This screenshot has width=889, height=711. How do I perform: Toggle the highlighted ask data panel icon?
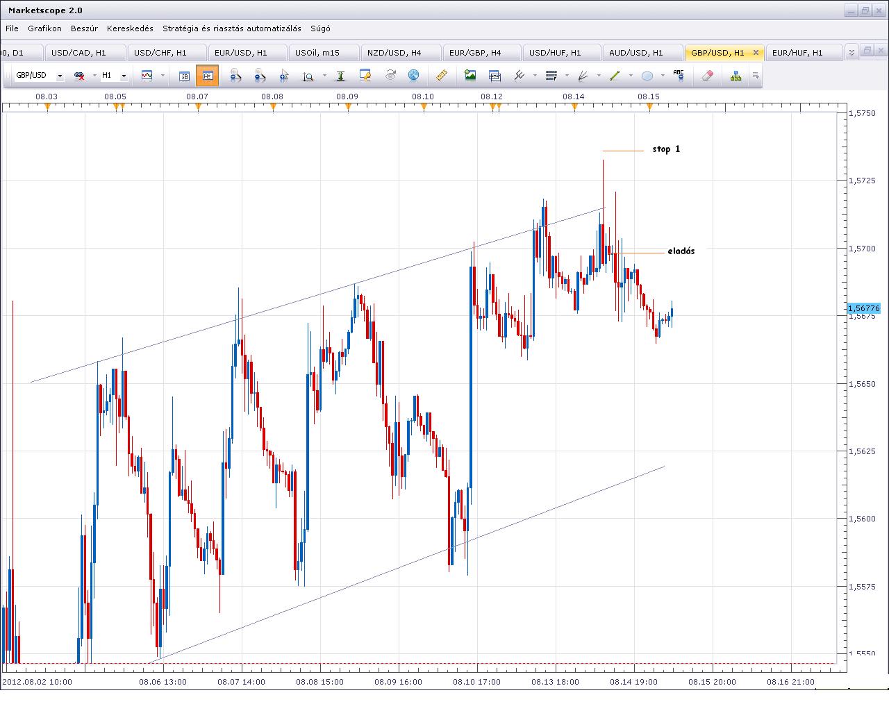coord(207,76)
